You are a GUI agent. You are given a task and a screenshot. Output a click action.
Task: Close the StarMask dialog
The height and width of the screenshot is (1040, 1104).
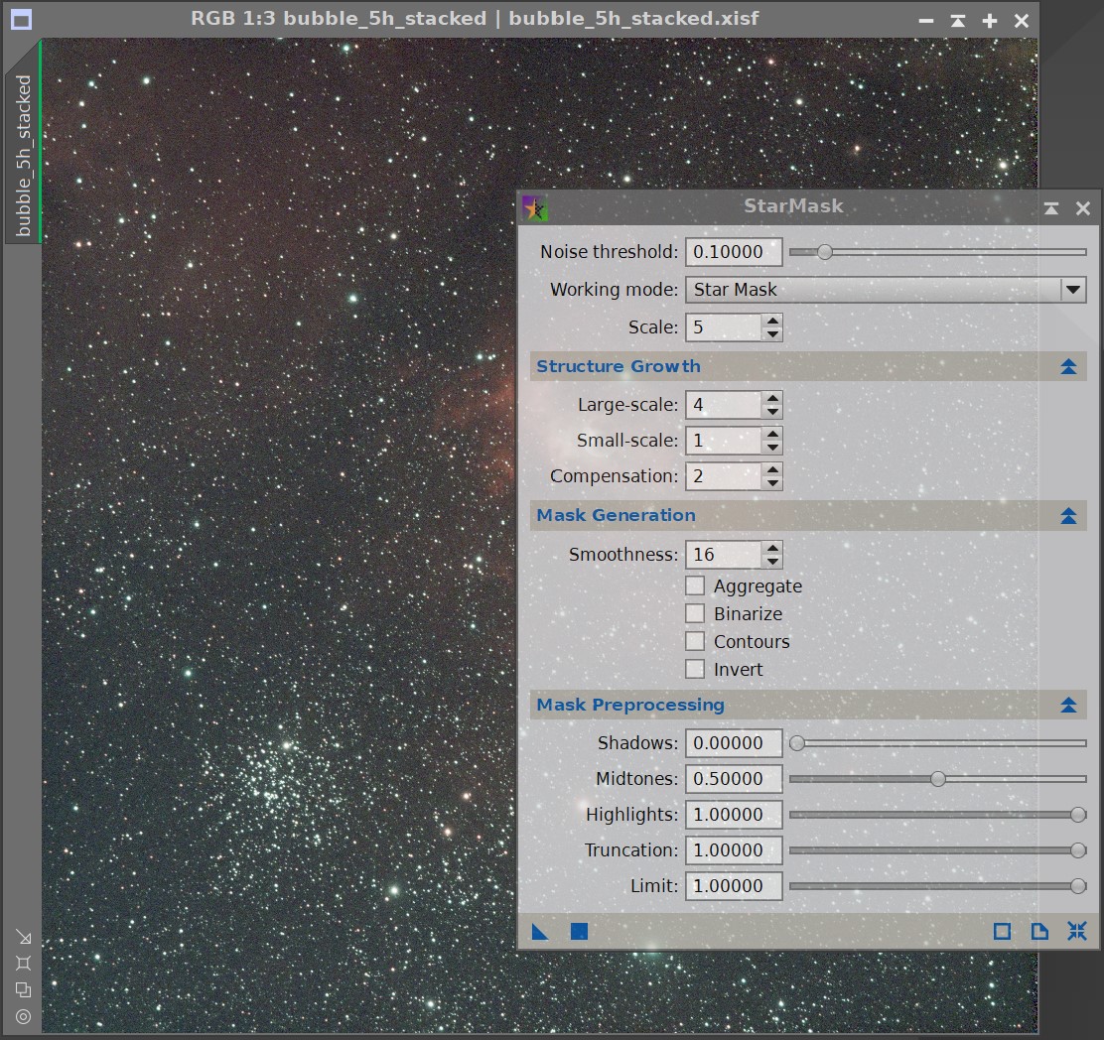(1083, 207)
